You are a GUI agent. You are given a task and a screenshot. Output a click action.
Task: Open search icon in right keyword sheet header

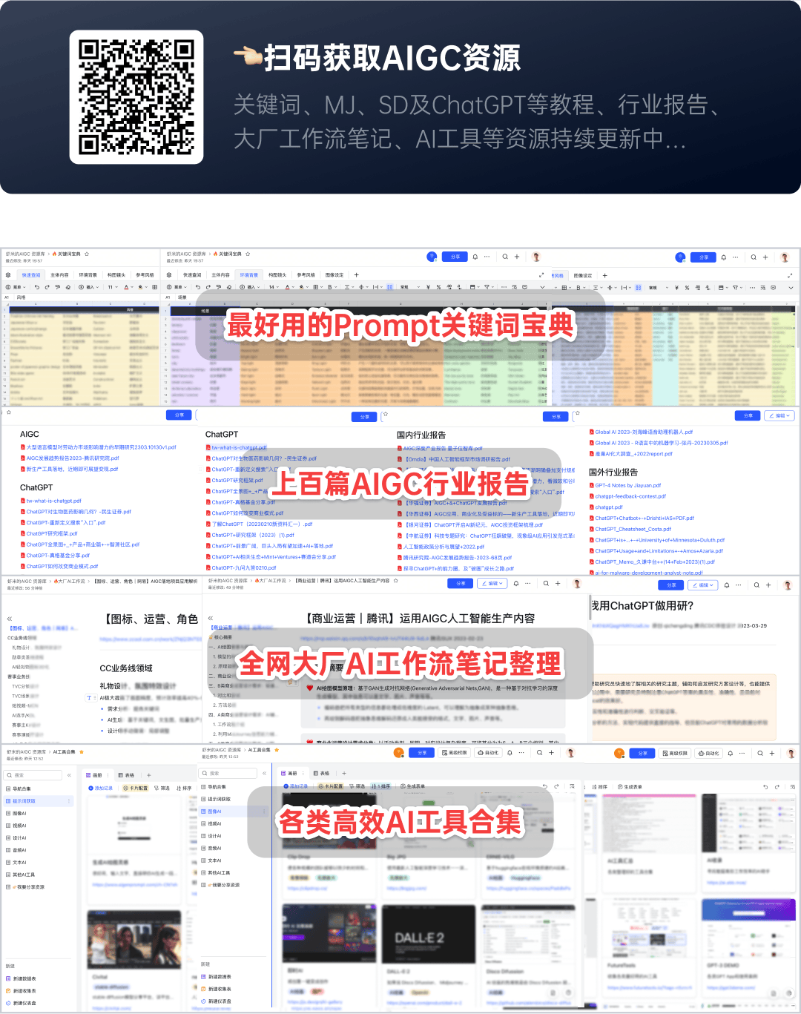[754, 257]
